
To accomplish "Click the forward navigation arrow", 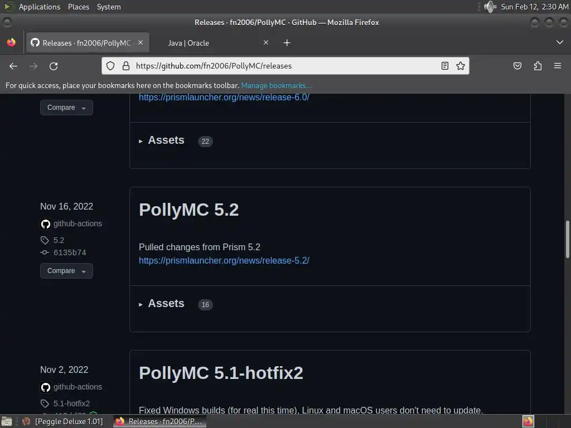I will pos(33,66).
